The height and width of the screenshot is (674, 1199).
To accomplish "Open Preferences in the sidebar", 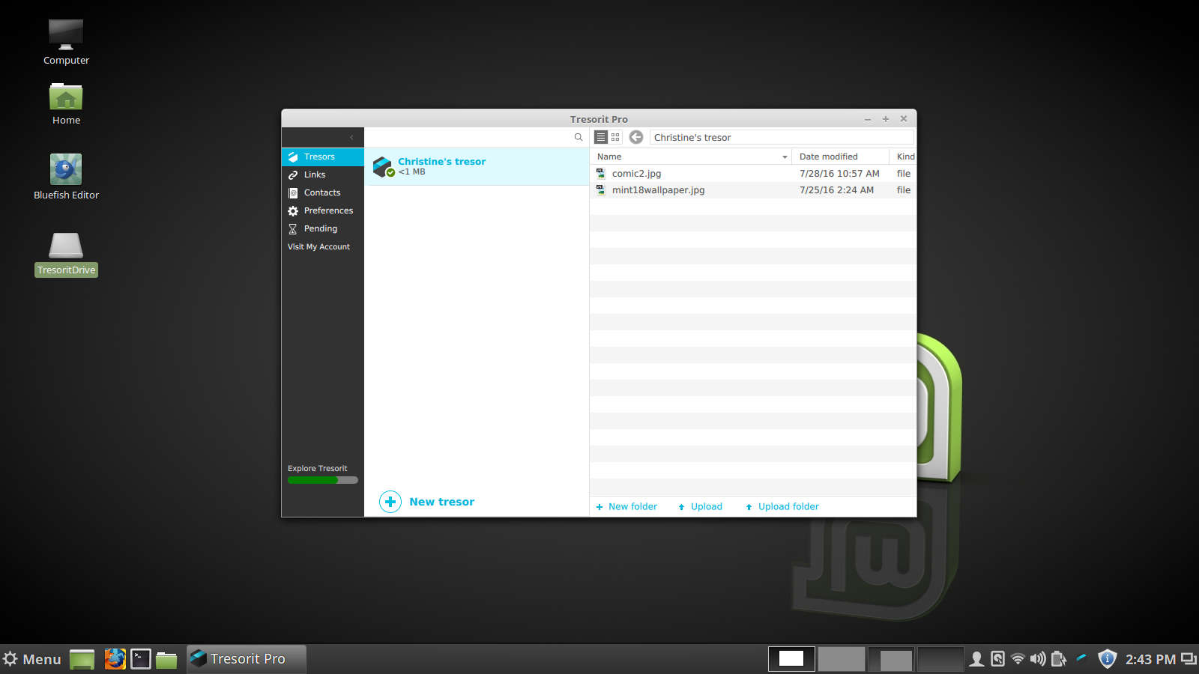I will (x=322, y=210).
